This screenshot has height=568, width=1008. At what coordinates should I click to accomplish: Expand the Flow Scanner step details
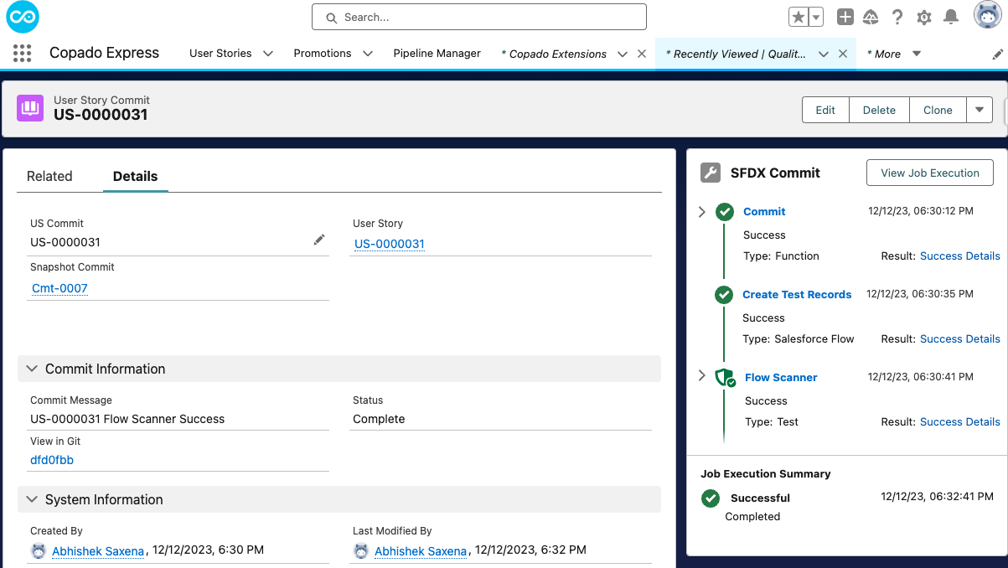tap(702, 376)
